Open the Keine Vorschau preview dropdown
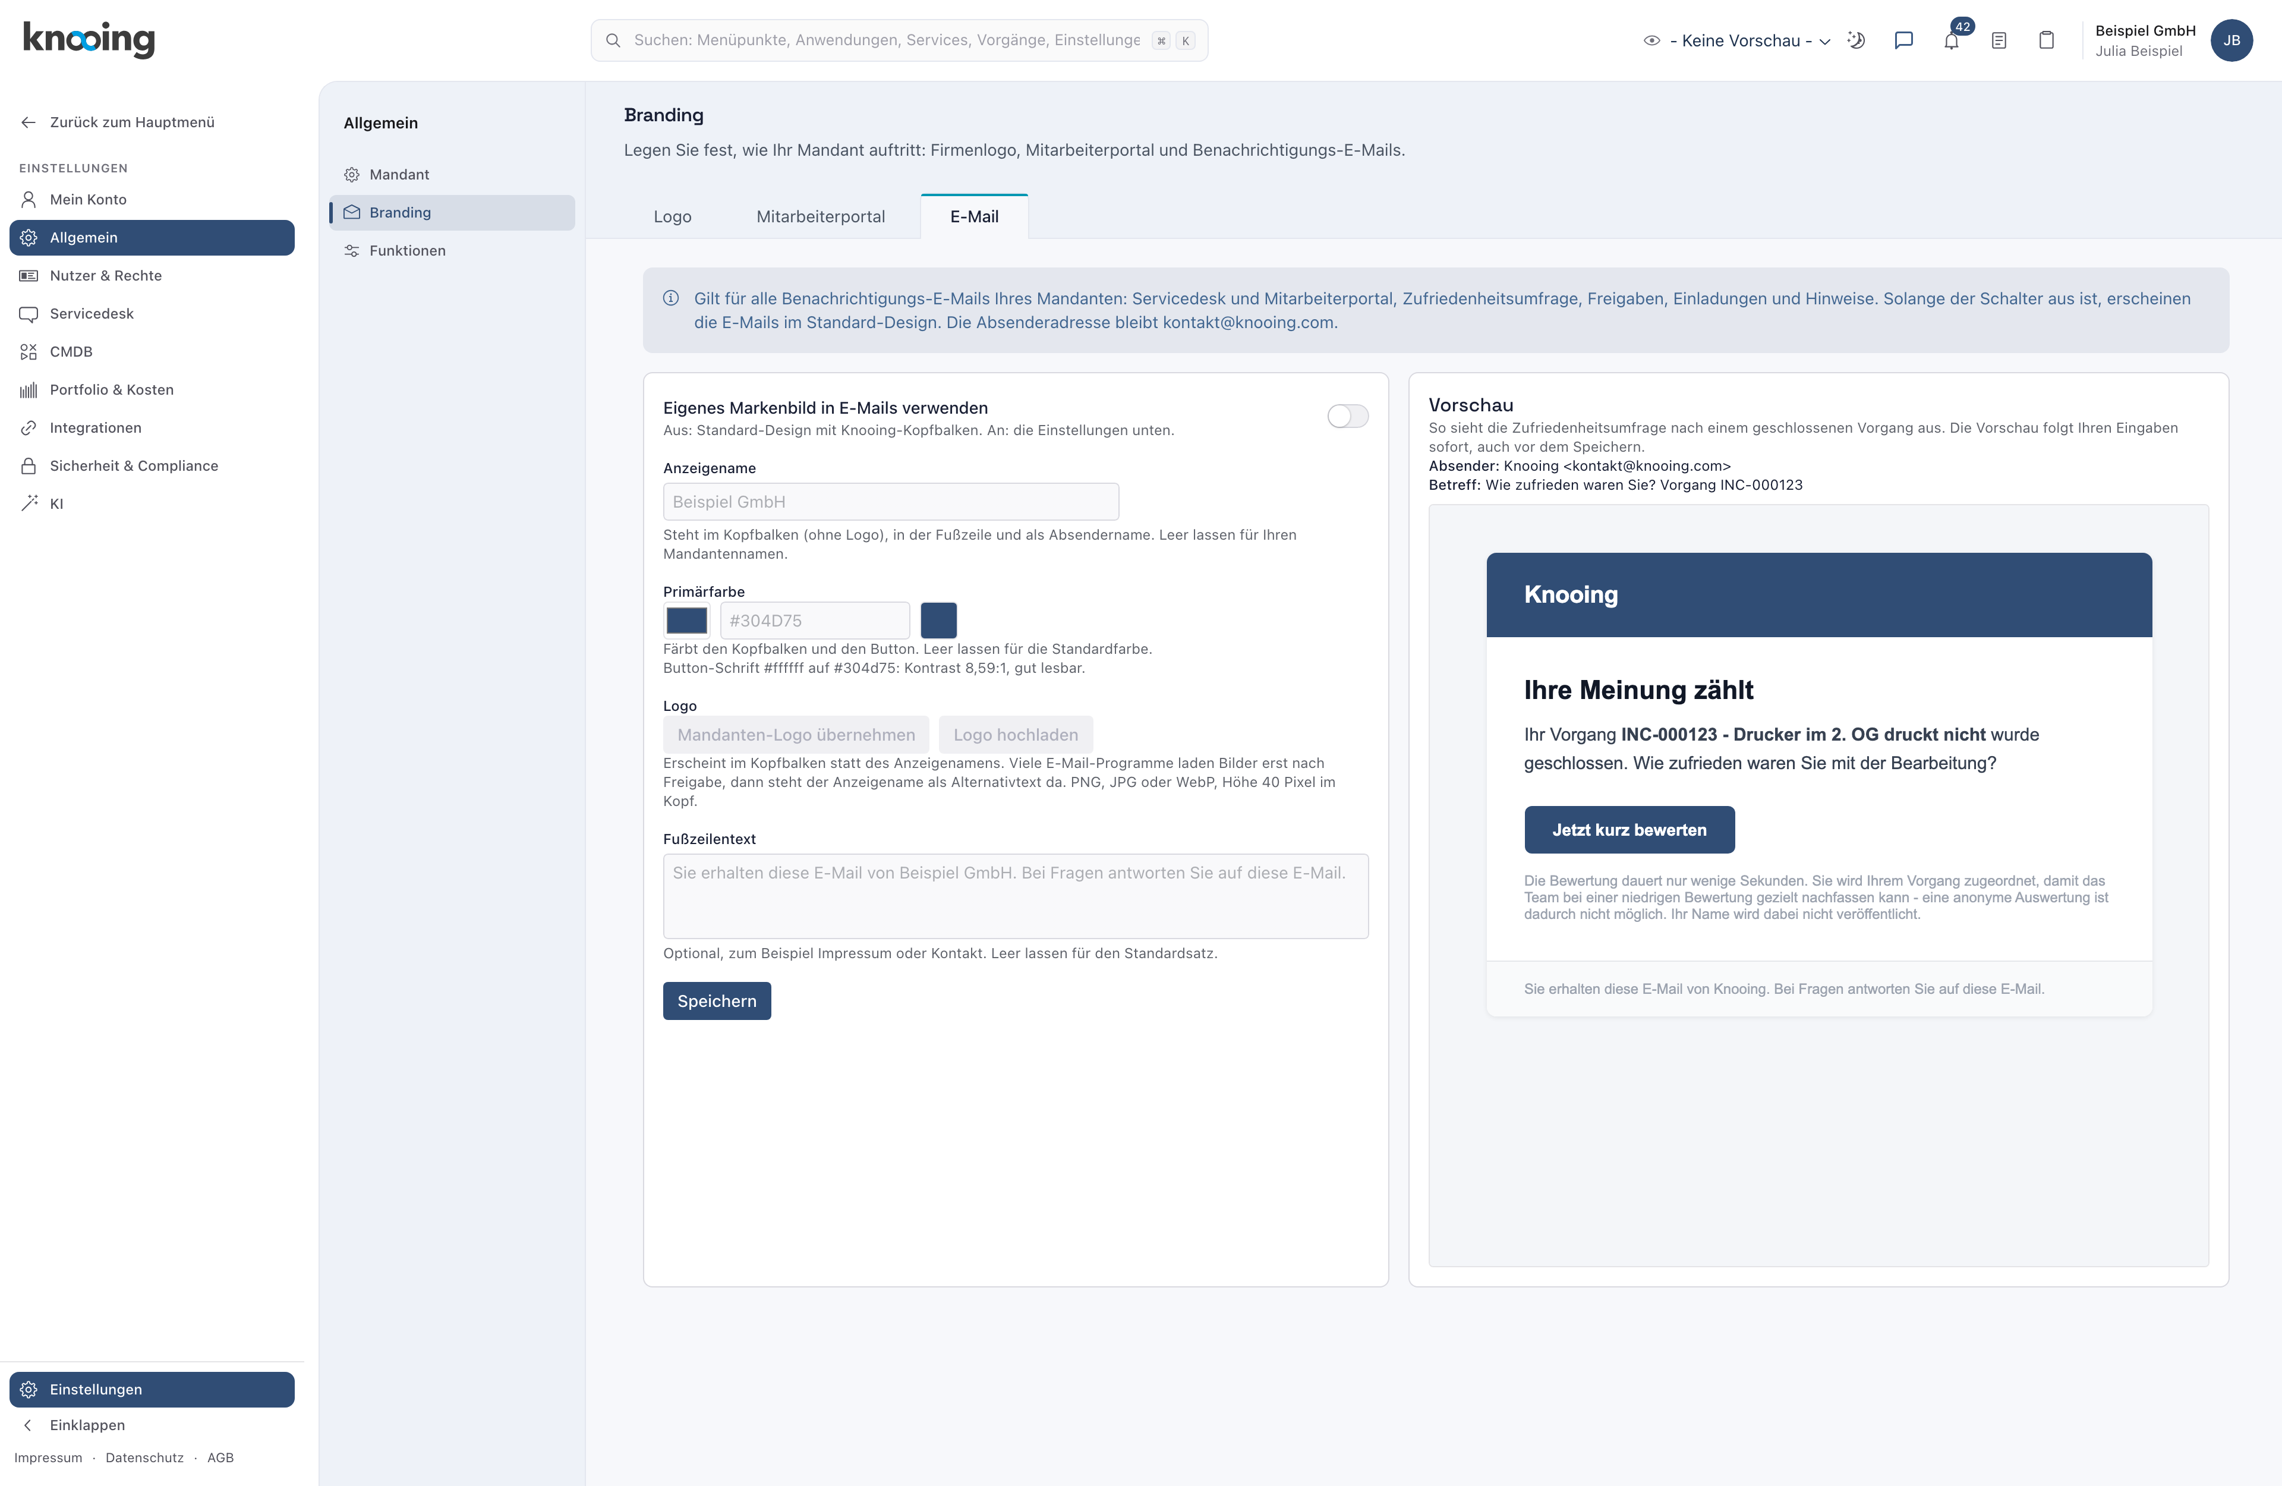The image size is (2282, 1486). [1750, 40]
